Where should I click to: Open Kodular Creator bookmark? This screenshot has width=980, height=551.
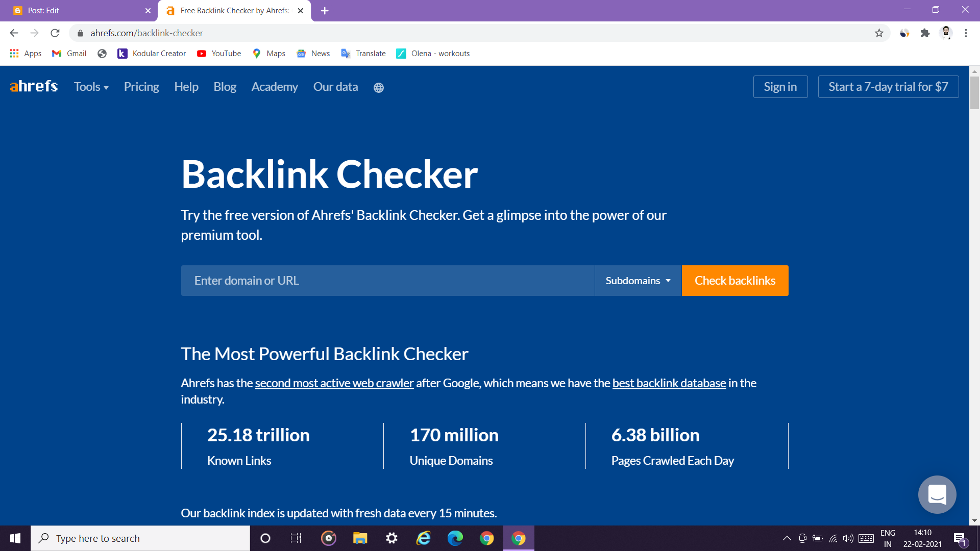click(152, 54)
